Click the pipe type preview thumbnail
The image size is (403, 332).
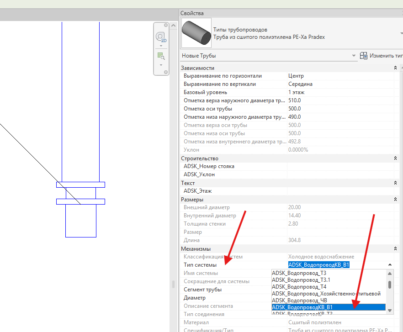[196, 33]
